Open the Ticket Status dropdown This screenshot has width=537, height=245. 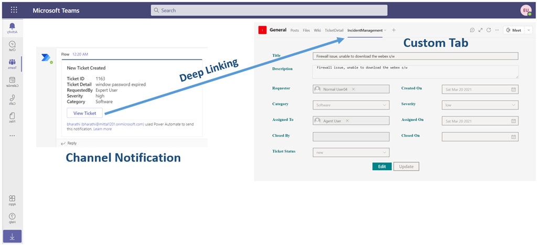click(351, 153)
